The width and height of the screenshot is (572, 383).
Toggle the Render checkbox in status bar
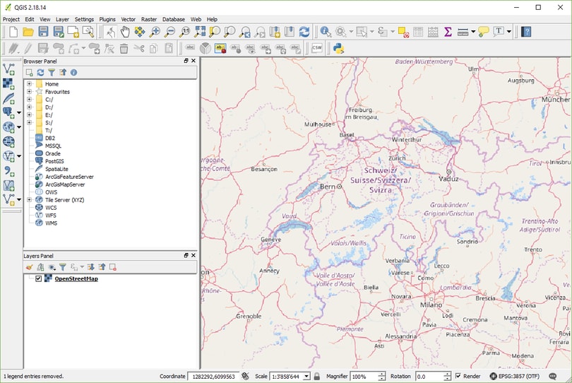click(x=458, y=376)
